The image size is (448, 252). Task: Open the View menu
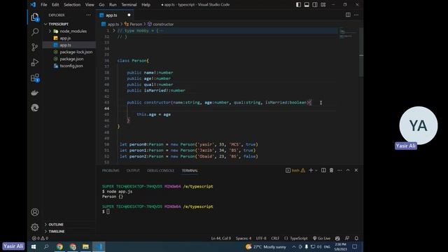tap(90, 5)
